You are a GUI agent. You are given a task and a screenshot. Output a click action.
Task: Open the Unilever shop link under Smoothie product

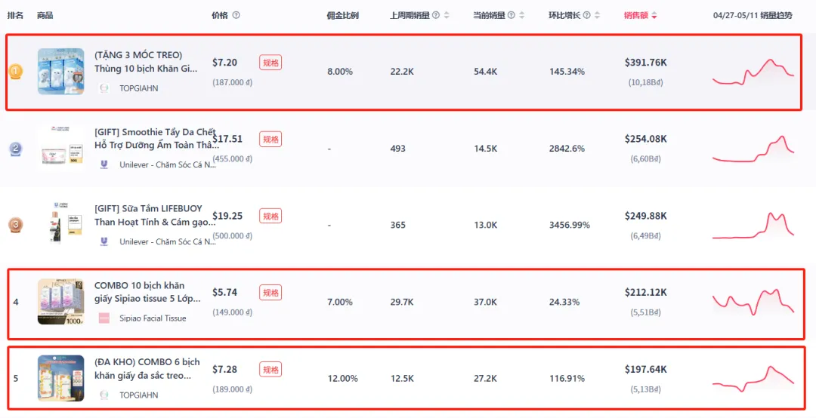coord(167,164)
